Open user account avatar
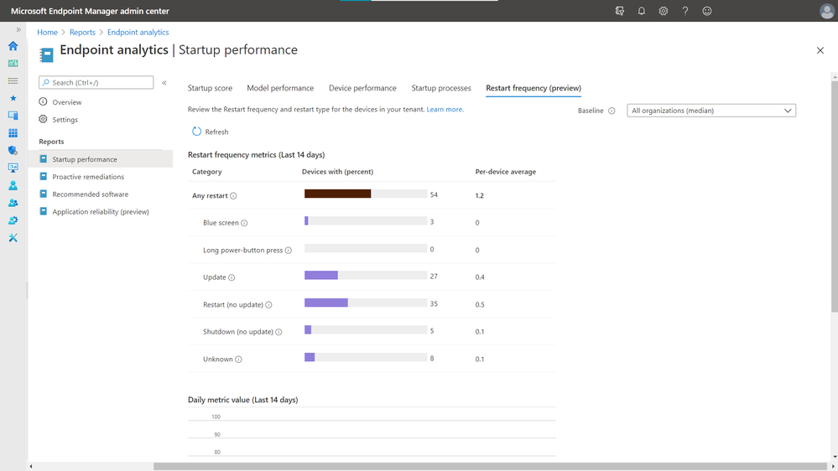 click(827, 11)
